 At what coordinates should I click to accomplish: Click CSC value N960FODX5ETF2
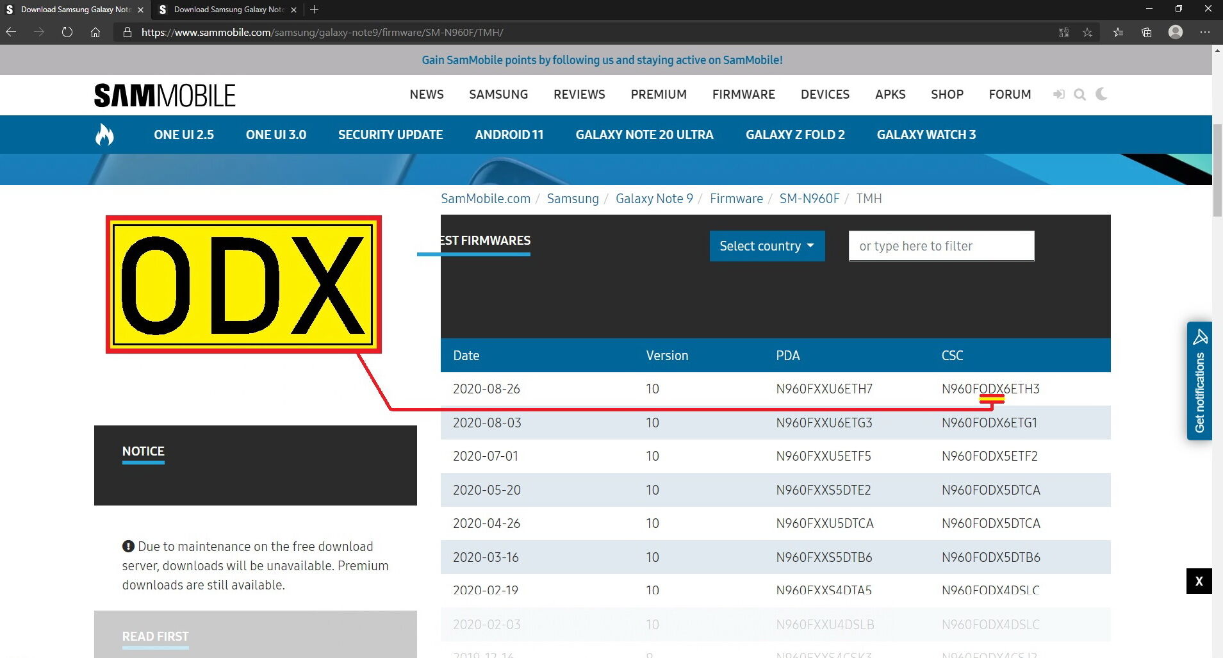tap(989, 456)
